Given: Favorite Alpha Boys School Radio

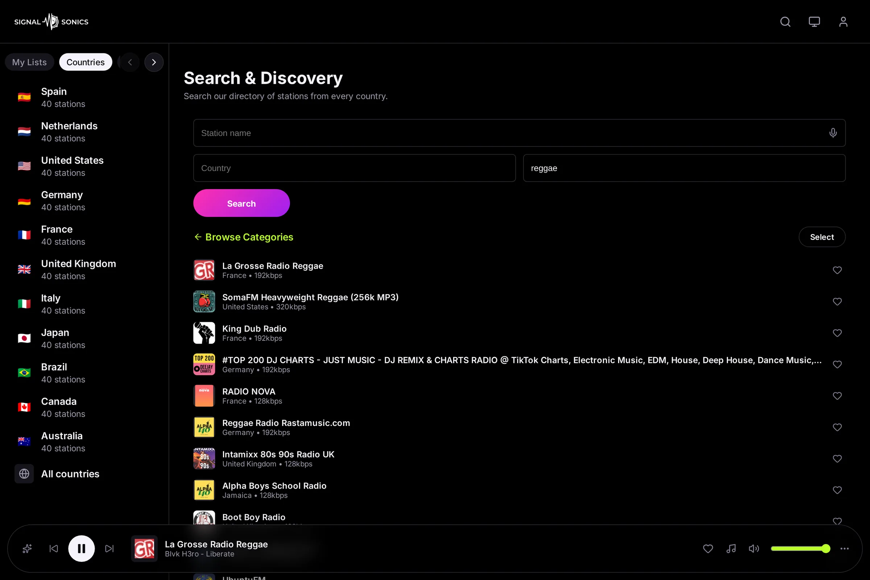Looking at the screenshot, I should pos(837,490).
